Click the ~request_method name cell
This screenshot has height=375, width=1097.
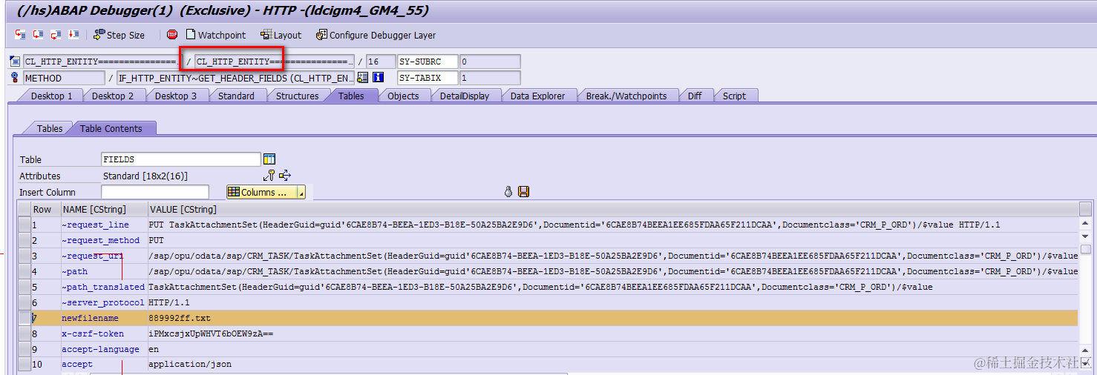(x=103, y=240)
